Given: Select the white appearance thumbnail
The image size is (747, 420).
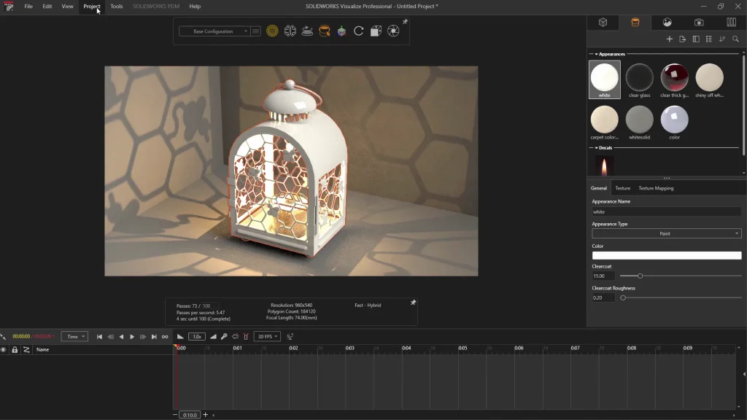Looking at the screenshot, I should (604, 79).
